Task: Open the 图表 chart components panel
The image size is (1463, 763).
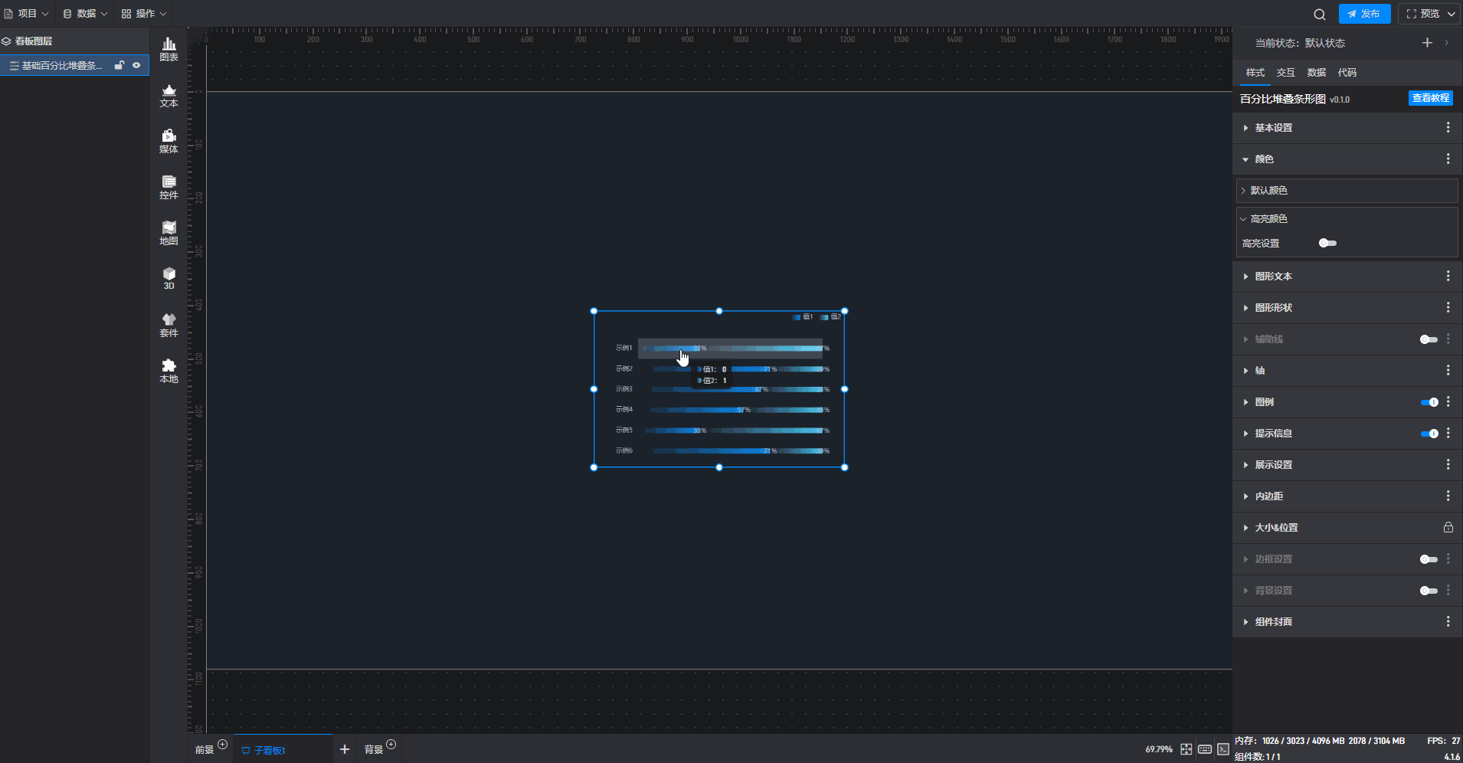Action: click(x=169, y=49)
